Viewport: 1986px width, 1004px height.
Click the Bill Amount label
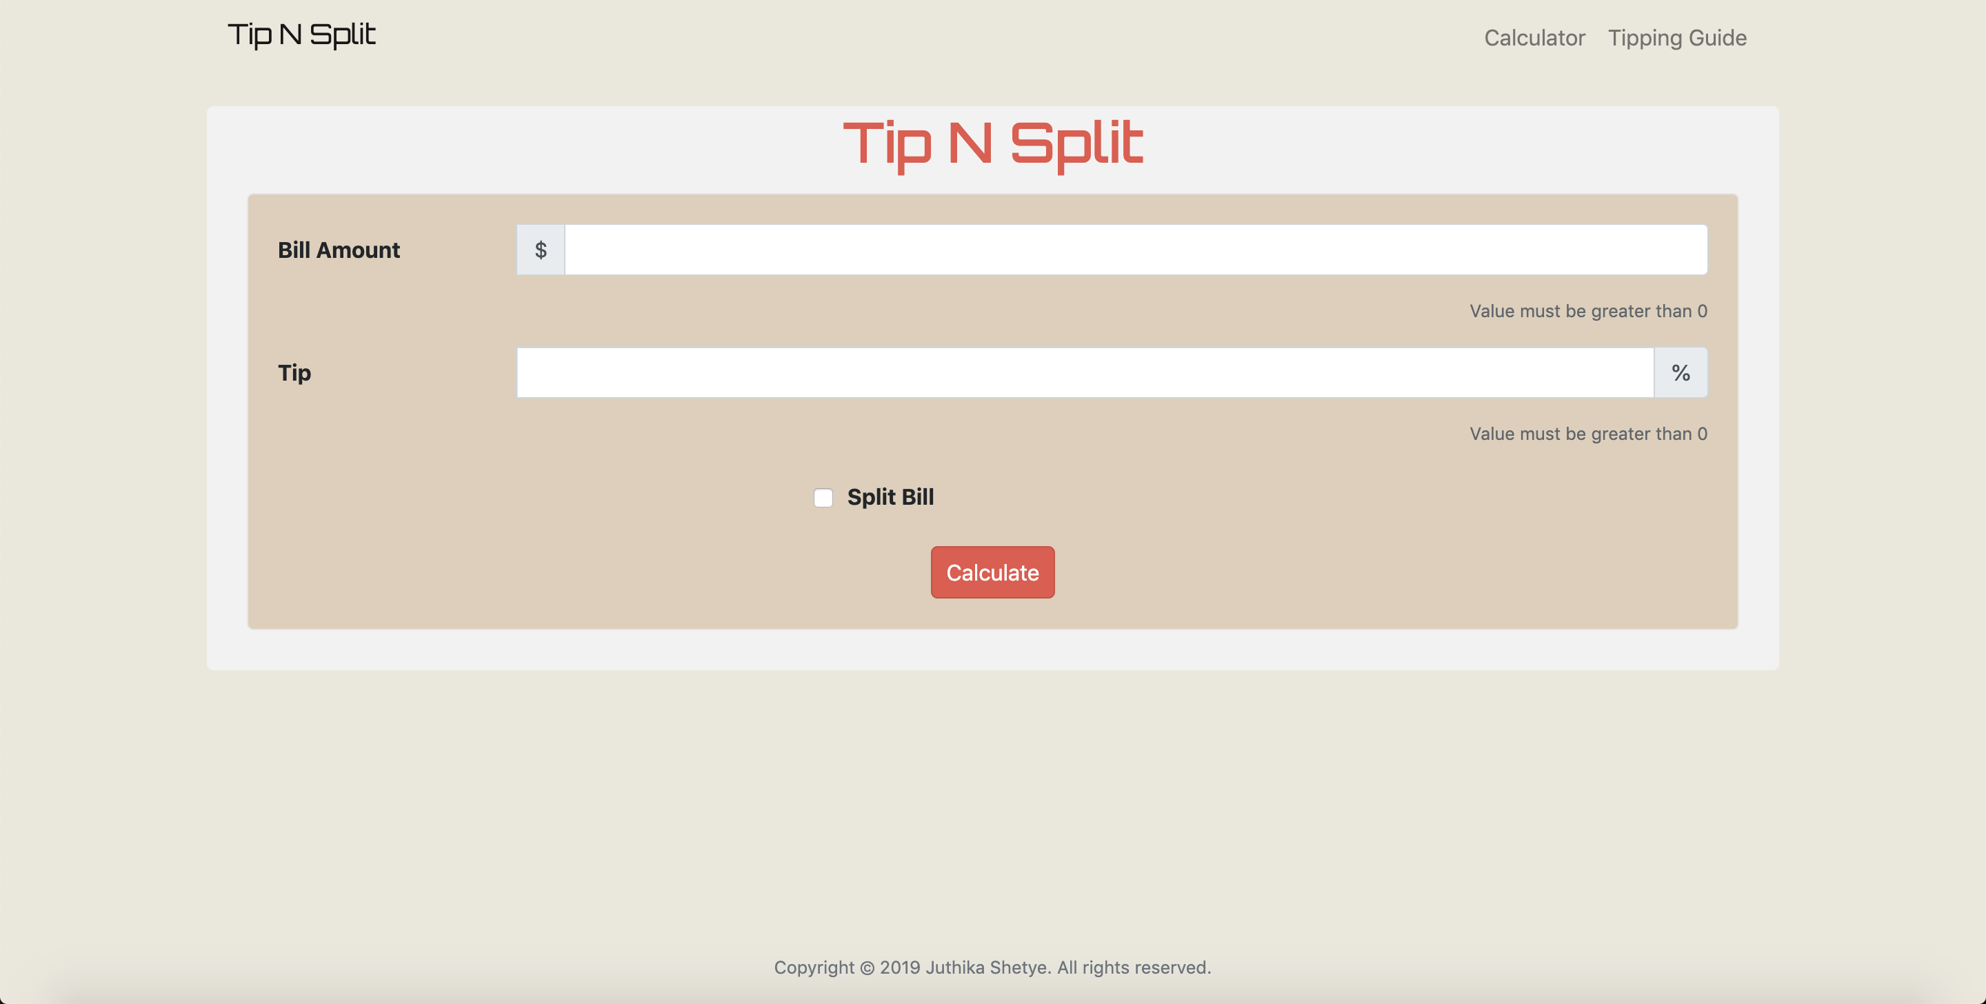click(x=339, y=250)
